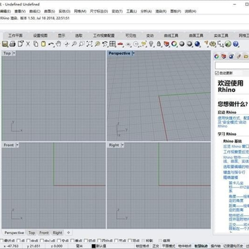Screen dimensions: 249x249
Task: Click the blue render sphere icon
Action: [x=197, y=44]
